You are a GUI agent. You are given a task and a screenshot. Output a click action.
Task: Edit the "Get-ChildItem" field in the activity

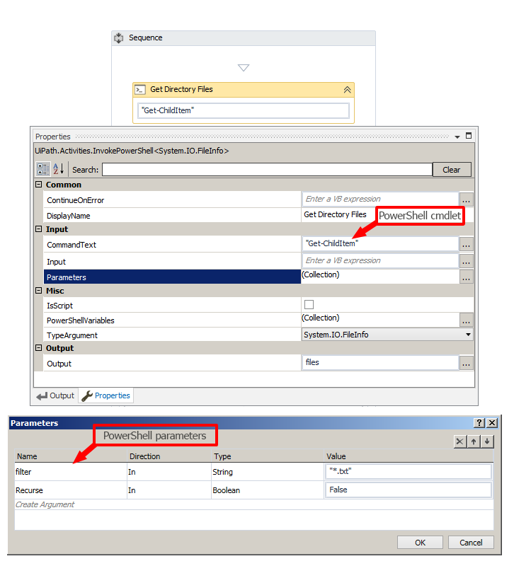(244, 110)
